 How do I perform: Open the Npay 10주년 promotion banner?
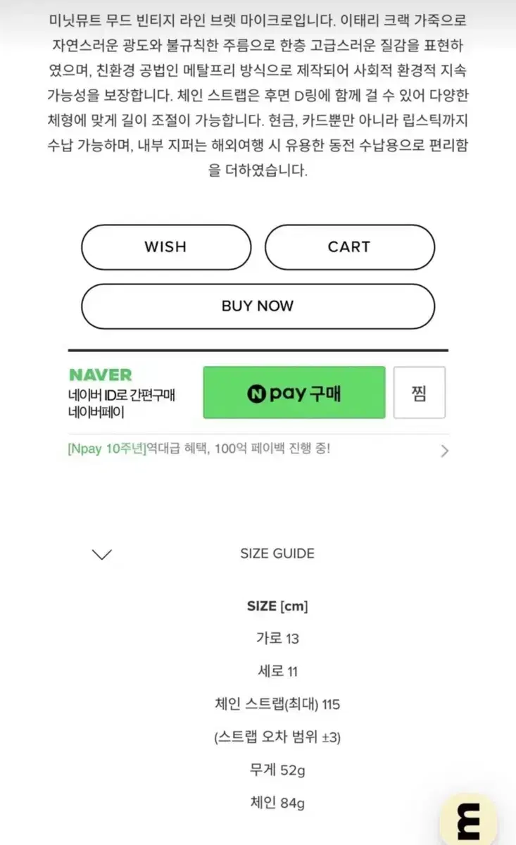(258, 449)
